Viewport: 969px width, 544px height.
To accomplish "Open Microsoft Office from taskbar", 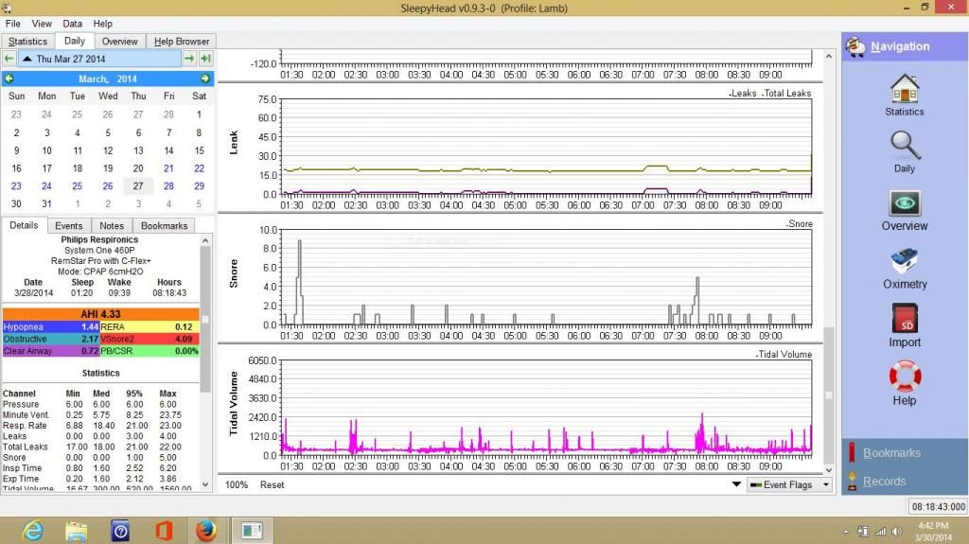I will (x=164, y=531).
